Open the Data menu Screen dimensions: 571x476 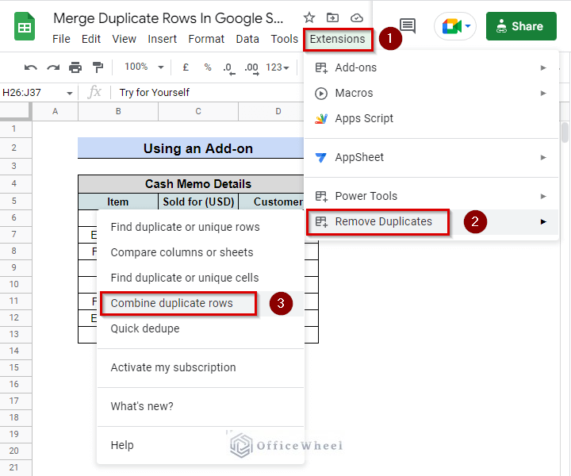(247, 39)
